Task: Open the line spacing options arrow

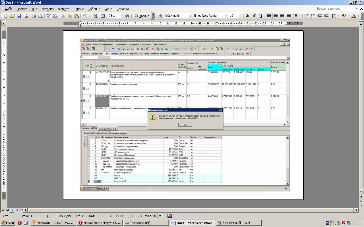Action: [x=300, y=16]
